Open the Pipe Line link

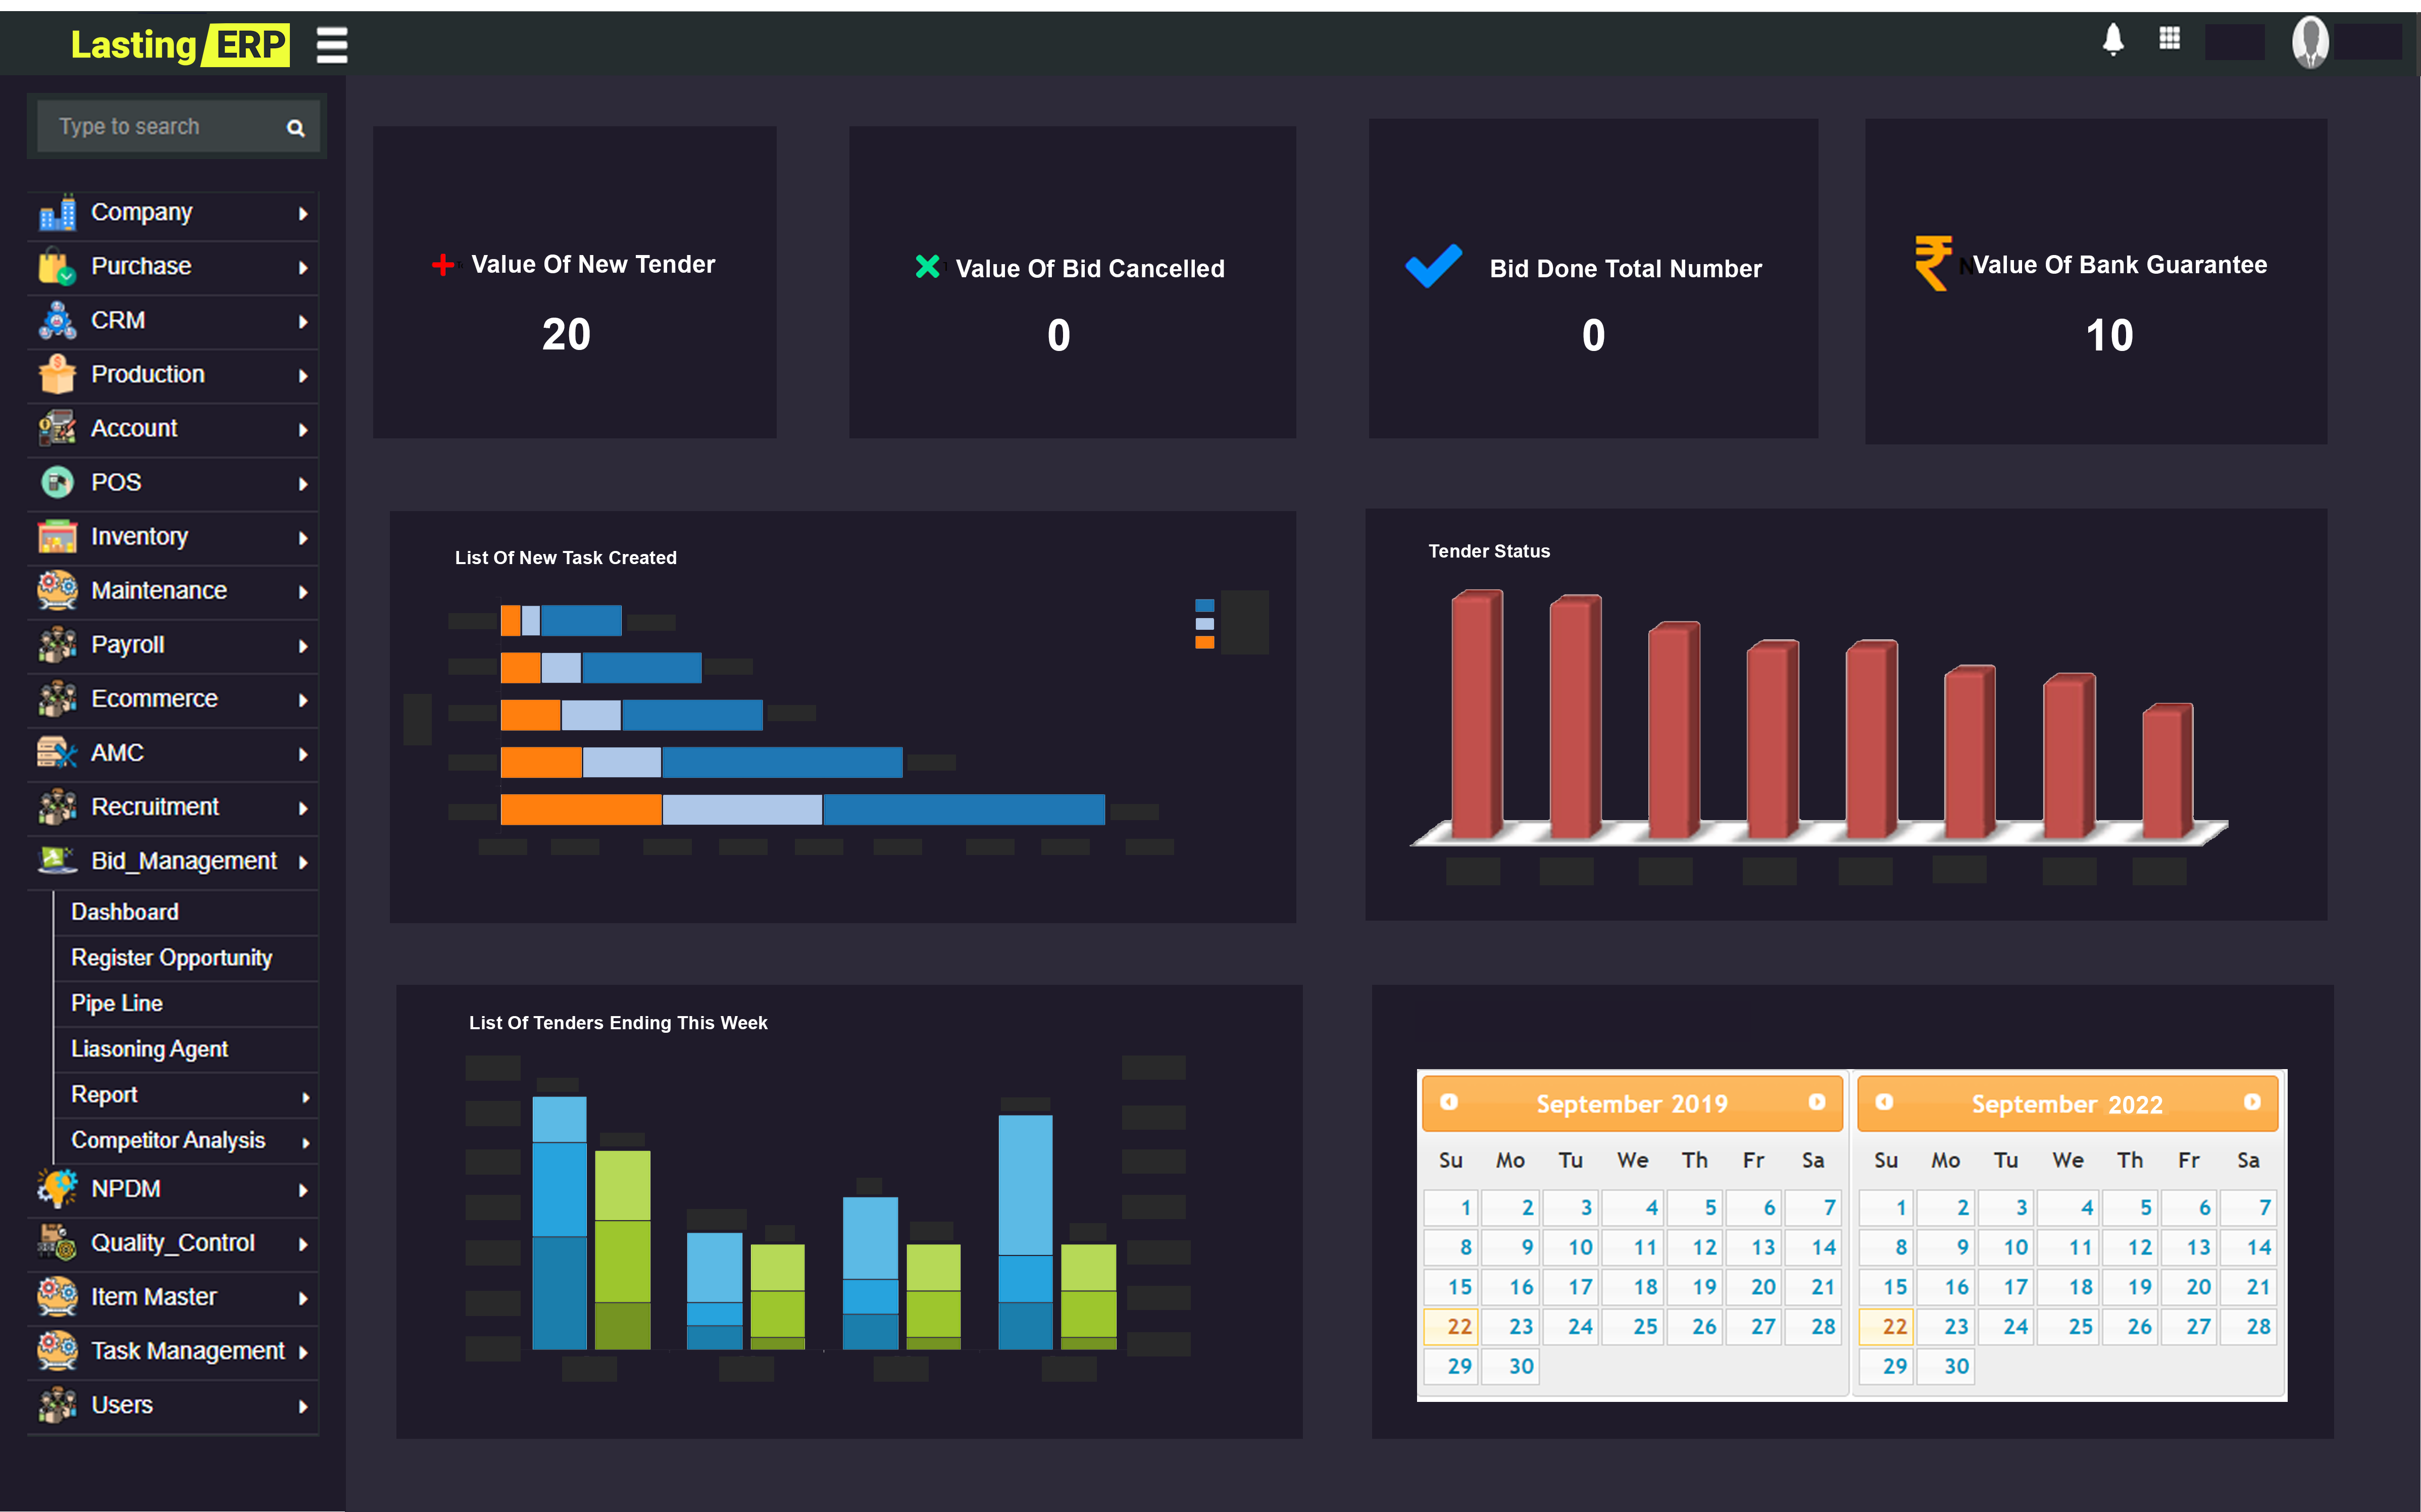(116, 1003)
